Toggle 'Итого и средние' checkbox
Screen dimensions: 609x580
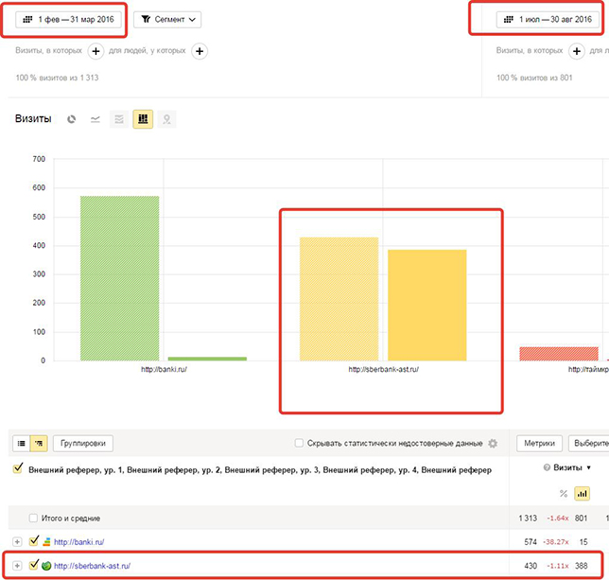click(x=33, y=518)
